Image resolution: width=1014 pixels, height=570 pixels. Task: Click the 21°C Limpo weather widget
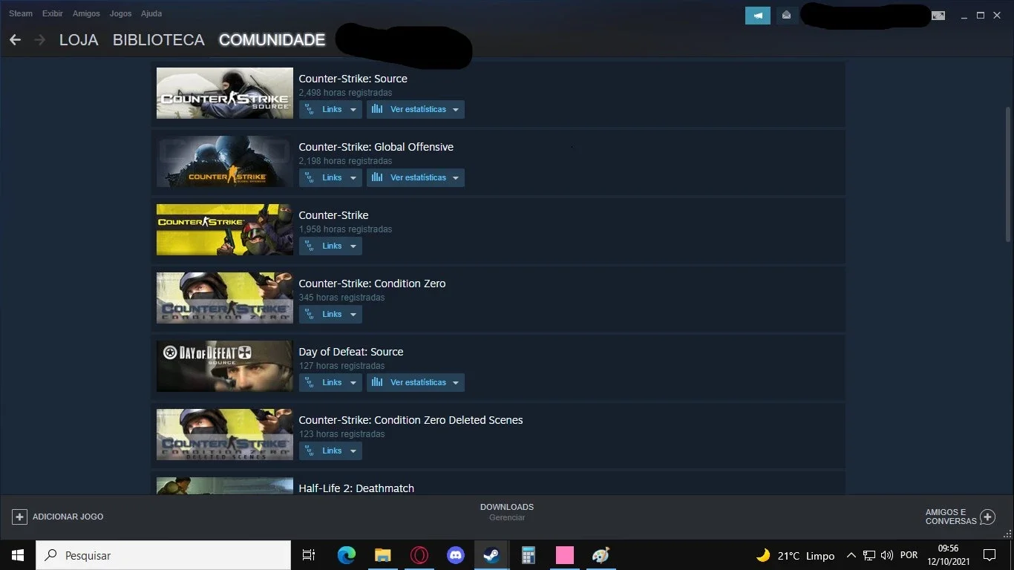[795, 555]
